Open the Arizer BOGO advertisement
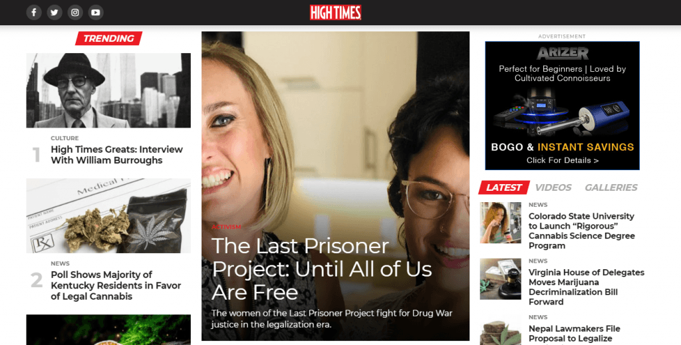The image size is (681, 345). [562, 106]
